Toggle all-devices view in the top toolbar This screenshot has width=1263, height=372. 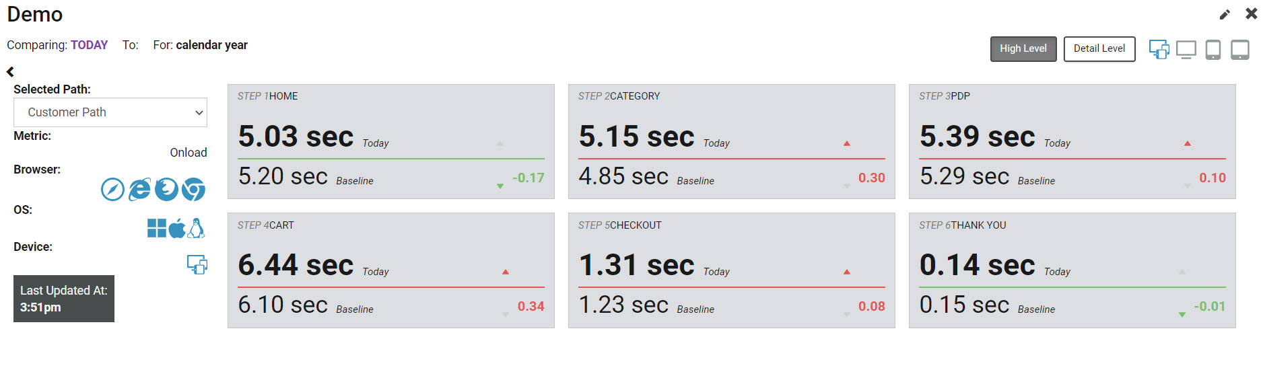pyautogui.click(x=1159, y=49)
